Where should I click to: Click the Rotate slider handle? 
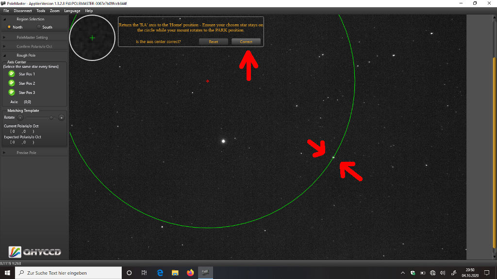point(51,117)
